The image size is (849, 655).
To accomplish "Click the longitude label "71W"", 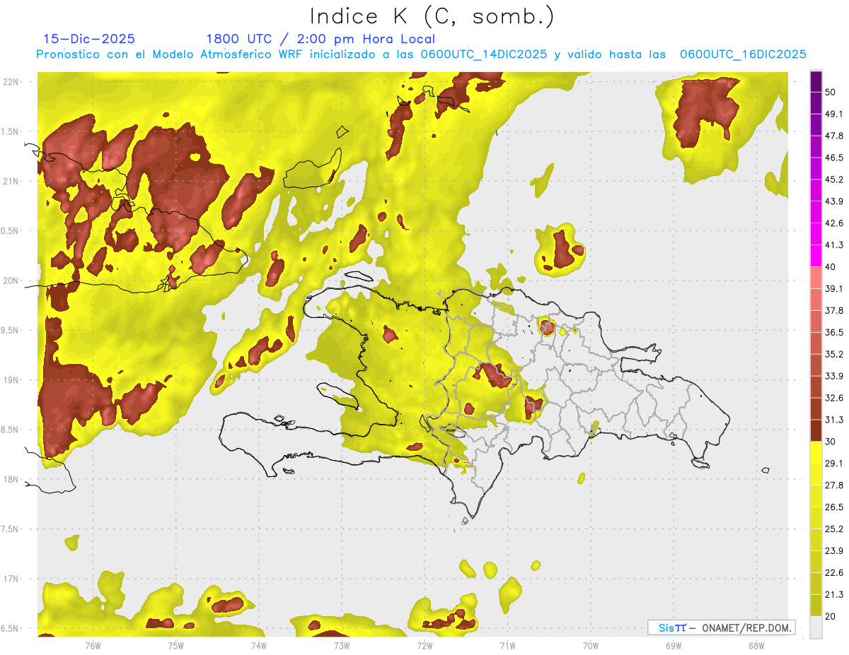I will click(x=507, y=646).
